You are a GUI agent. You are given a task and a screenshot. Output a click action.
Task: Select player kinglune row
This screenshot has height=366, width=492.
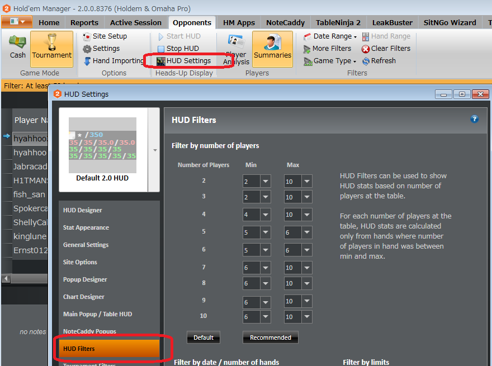coord(30,236)
